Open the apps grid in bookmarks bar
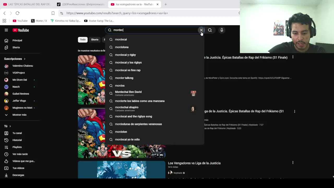334x188 pixels. click(4, 21)
